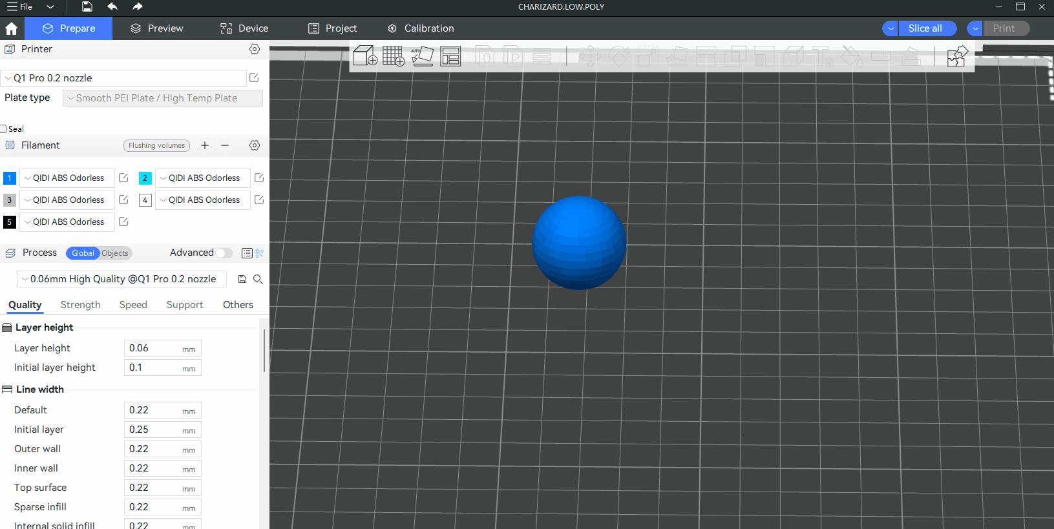The image size is (1054, 529).
Task: Search process settings with magnifier icon
Action: click(258, 279)
